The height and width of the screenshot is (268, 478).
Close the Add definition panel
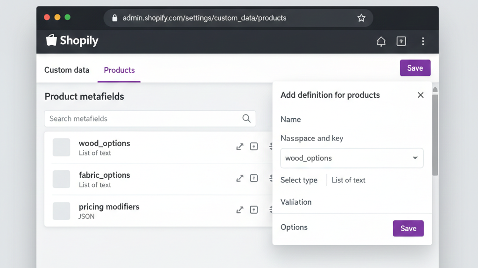click(421, 95)
